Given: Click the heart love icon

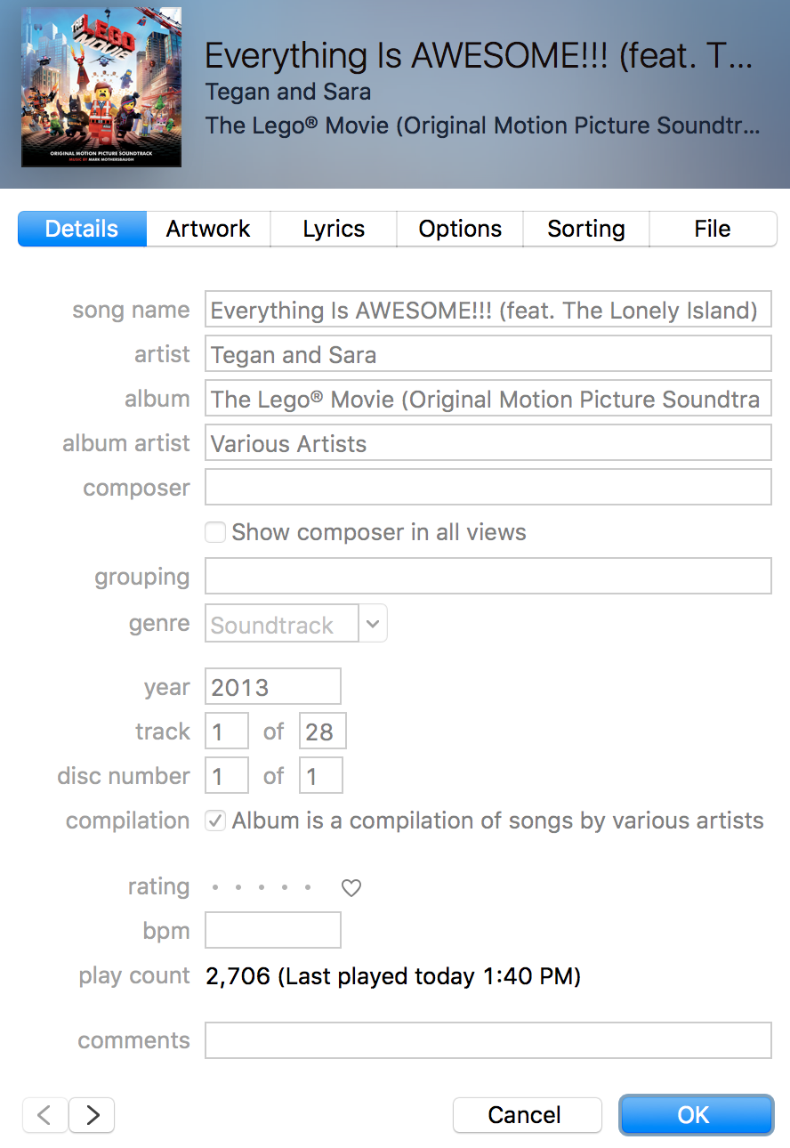Looking at the screenshot, I should point(351,888).
